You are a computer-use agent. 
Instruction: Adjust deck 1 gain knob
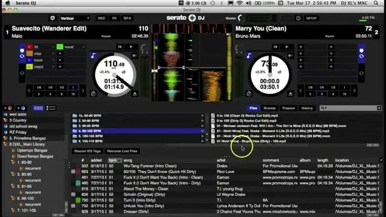pos(144,48)
